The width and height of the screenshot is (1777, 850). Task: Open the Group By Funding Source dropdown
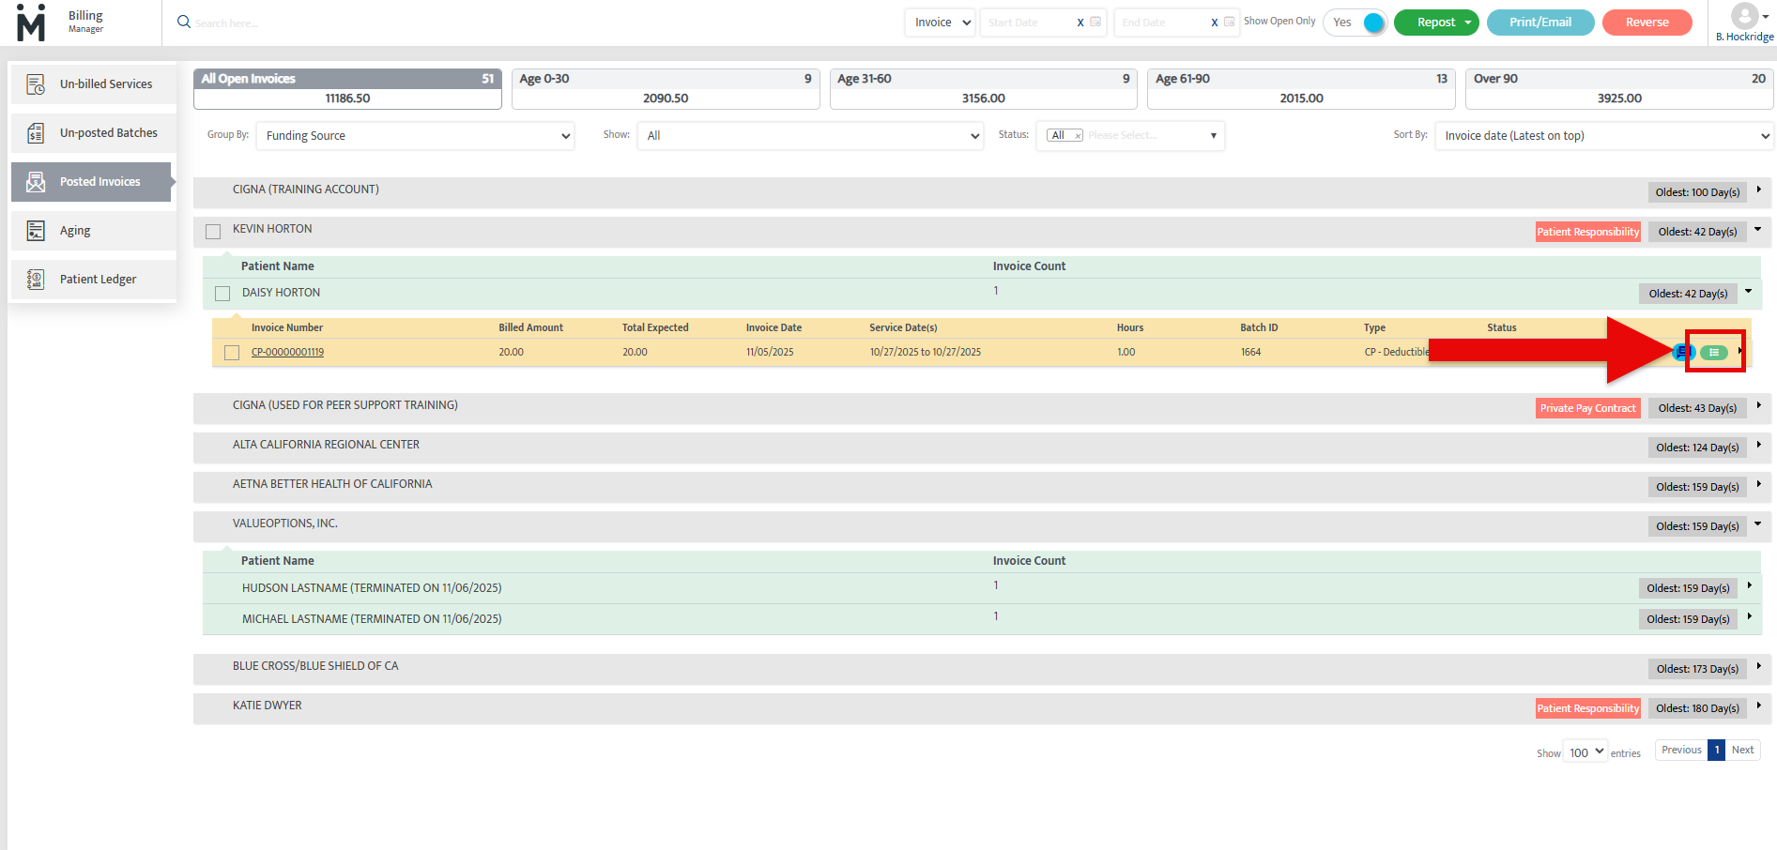[x=416, y=136]
